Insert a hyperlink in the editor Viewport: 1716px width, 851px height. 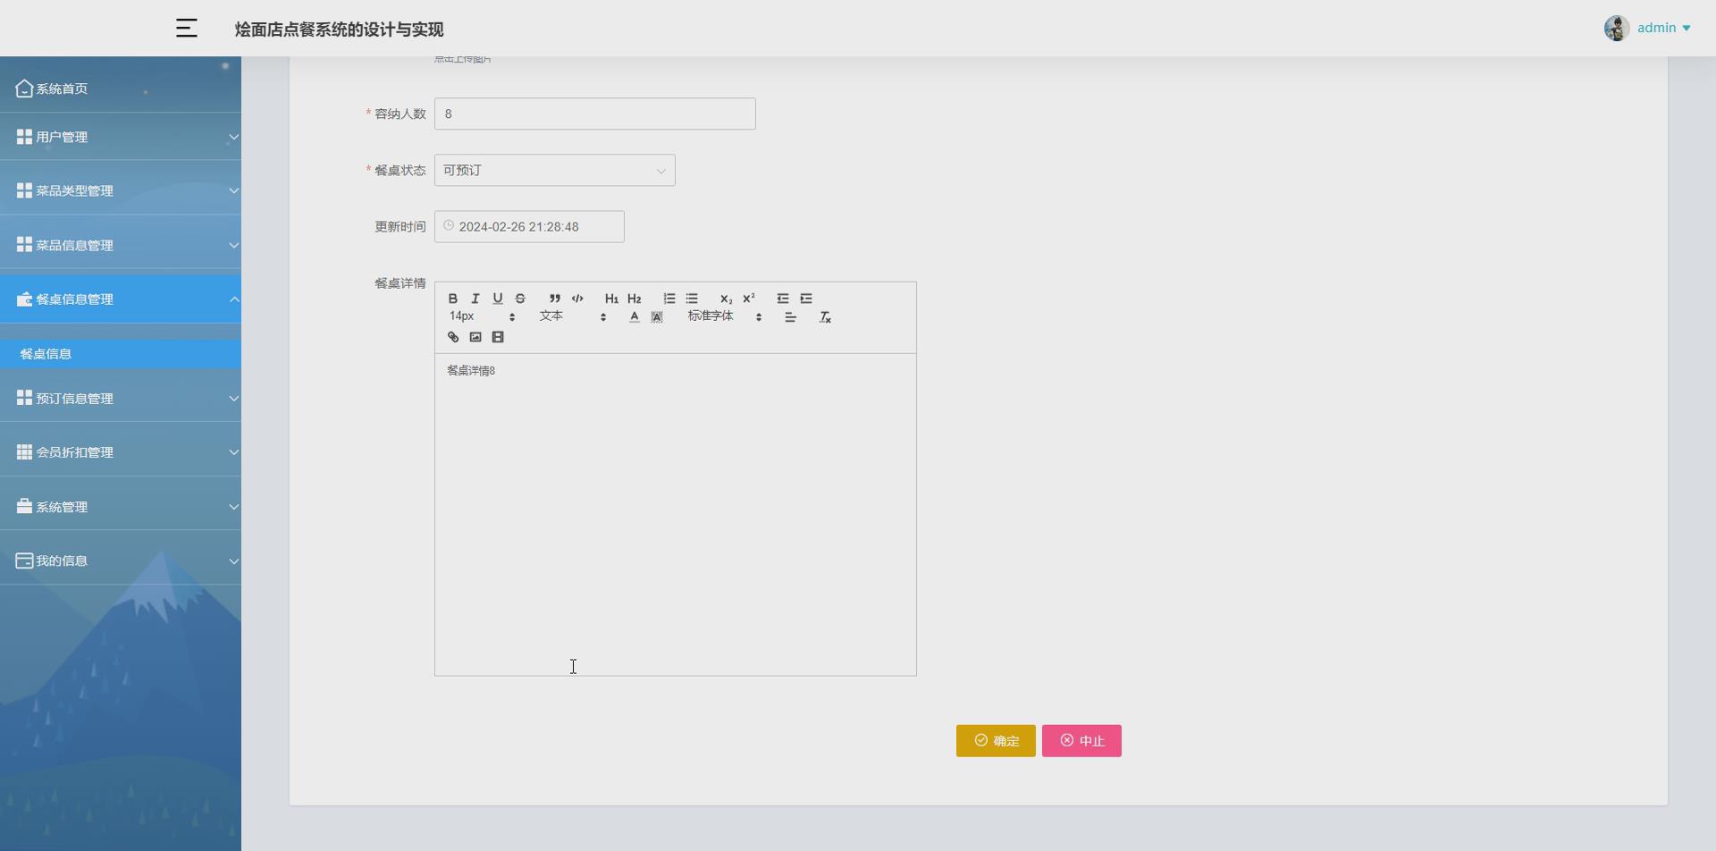[x=453, y=337]
